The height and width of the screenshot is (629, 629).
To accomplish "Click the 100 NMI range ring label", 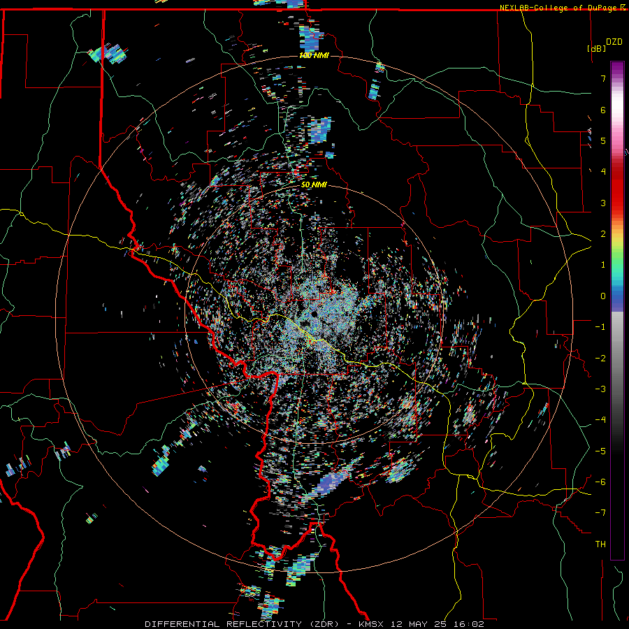I will tap(314, 55).
